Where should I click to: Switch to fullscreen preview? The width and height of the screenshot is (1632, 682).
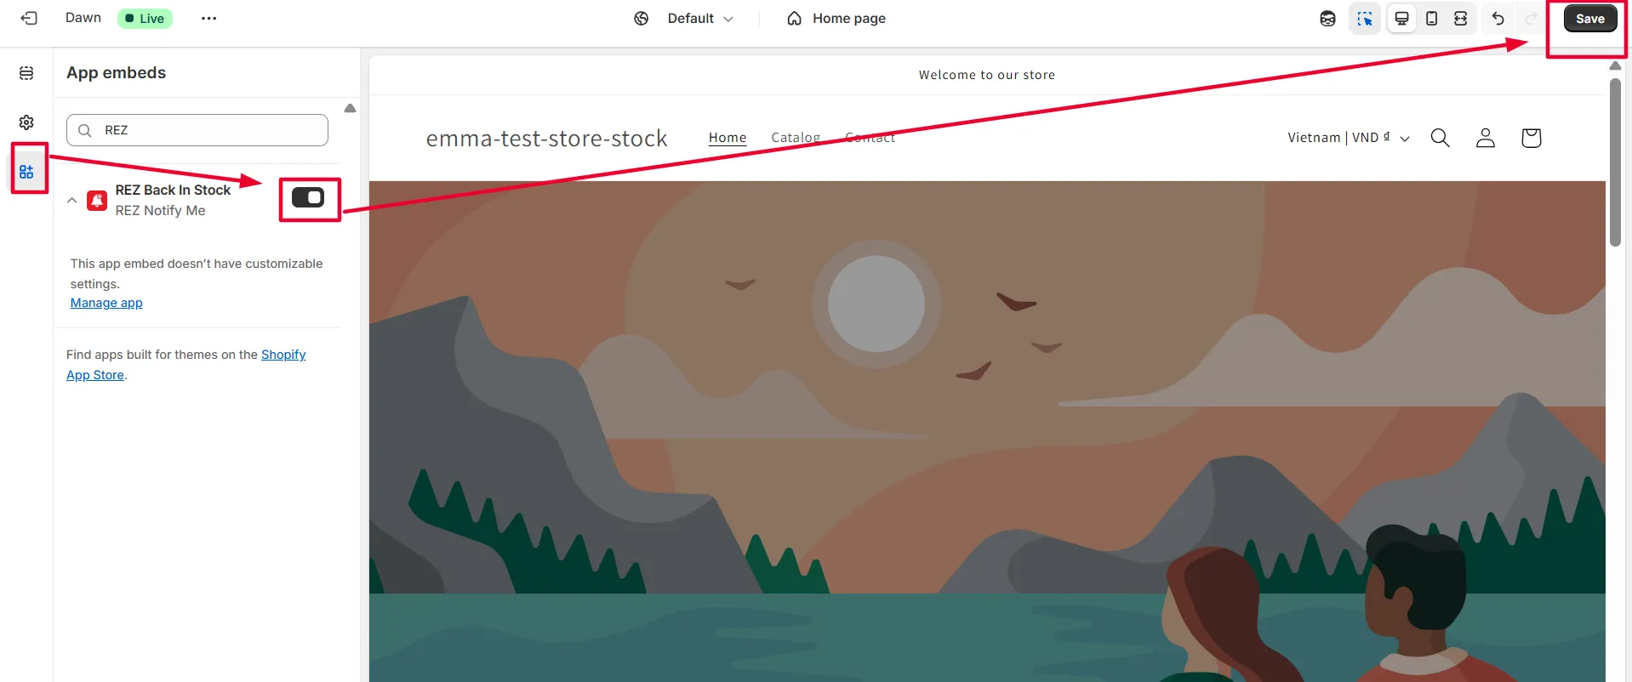1461,19
